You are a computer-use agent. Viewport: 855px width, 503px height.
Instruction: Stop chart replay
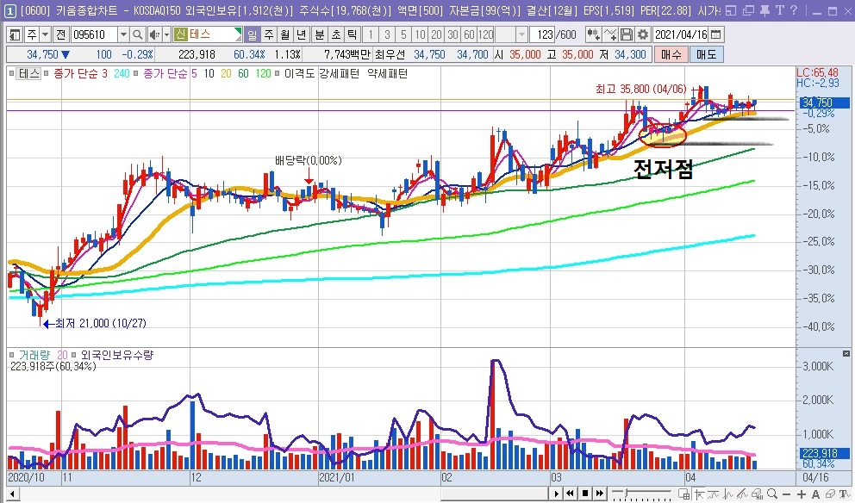pyautogui.click(x=585, y=494)
